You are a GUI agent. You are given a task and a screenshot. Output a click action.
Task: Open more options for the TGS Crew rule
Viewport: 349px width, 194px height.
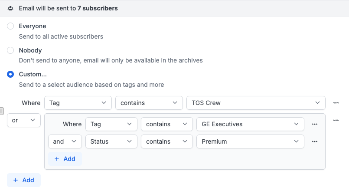tap(336, 103)
